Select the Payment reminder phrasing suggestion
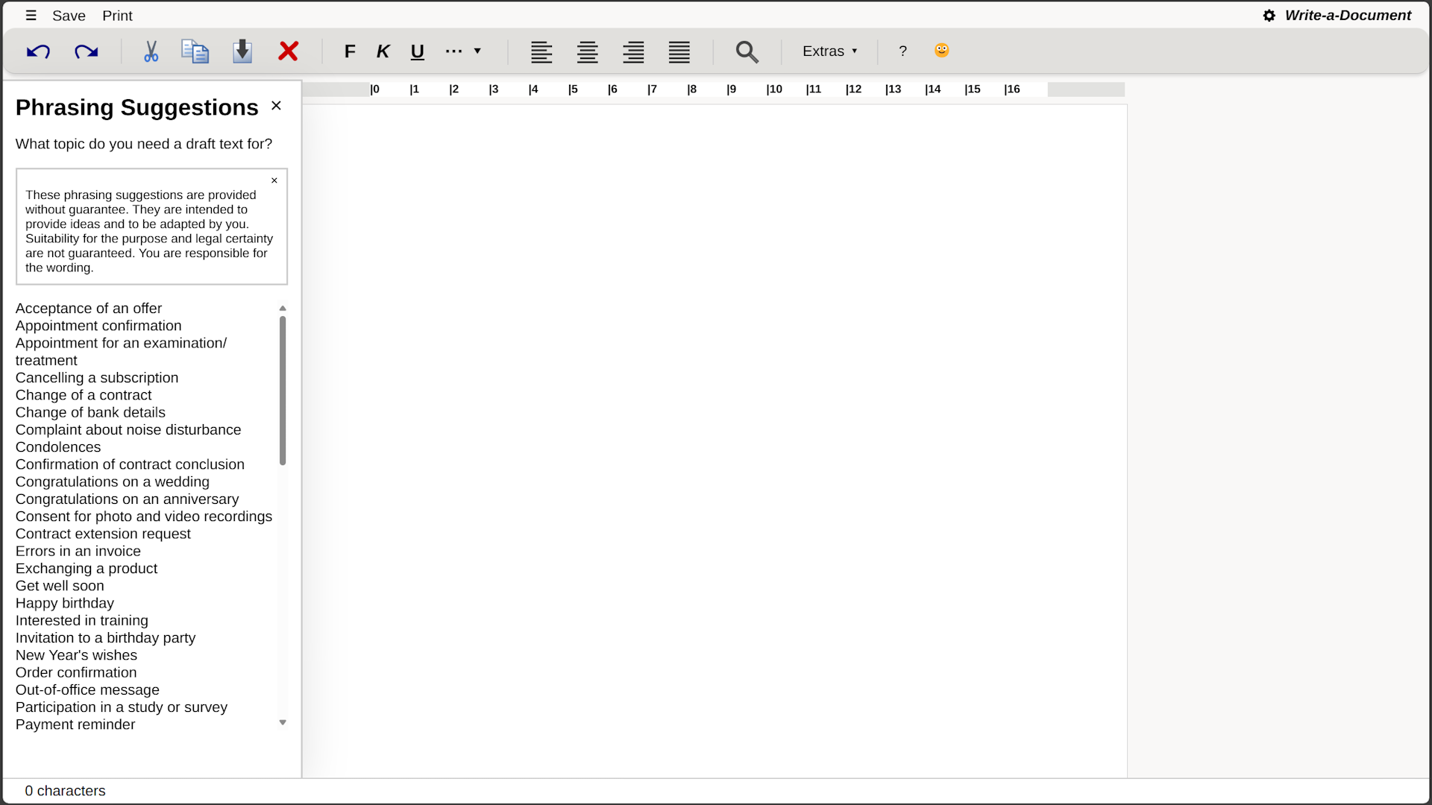 coord(75,724)
